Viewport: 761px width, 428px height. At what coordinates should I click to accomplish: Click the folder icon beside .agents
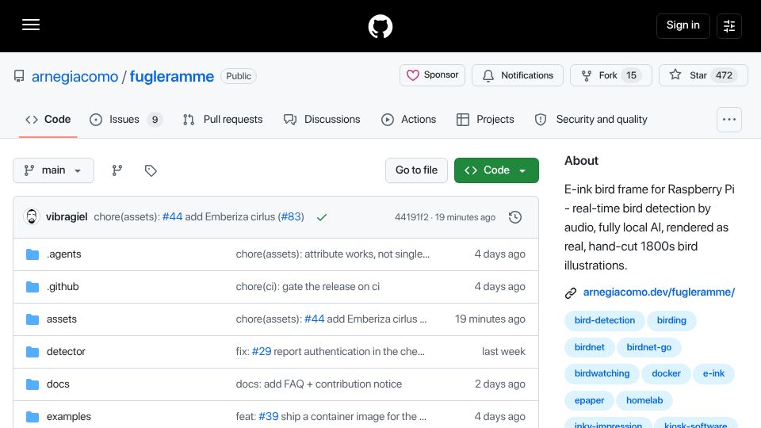(33, 254)
